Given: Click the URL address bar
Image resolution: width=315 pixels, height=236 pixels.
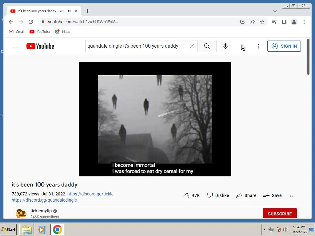Looking at the screenshot, I should point(141,22).
